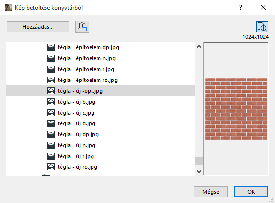Click the list scrollbar down arrow

click(199, 172)
